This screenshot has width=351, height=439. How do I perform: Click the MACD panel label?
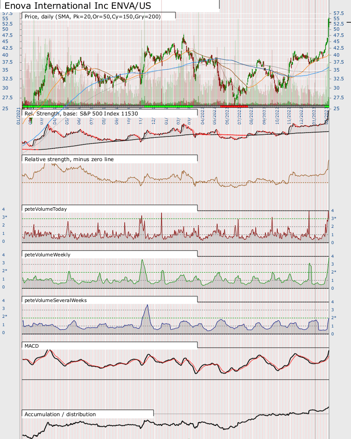[32, 346]
